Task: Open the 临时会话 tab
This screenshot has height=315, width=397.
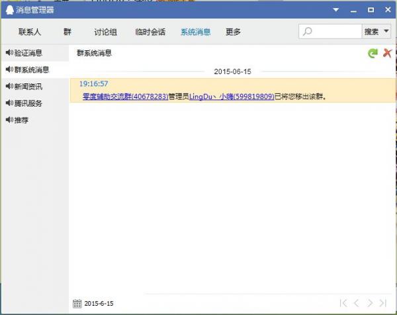Action: [x=150, y=32]
